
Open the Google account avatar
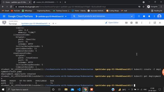tap(159, 16)
